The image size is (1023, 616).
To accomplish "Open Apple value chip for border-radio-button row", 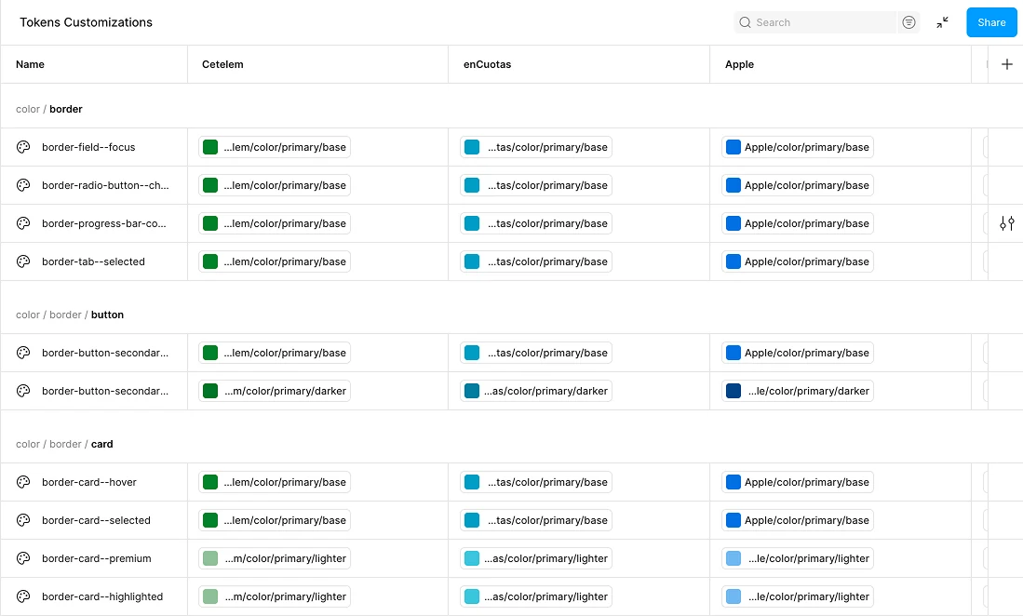I will (x=798, y=185).
